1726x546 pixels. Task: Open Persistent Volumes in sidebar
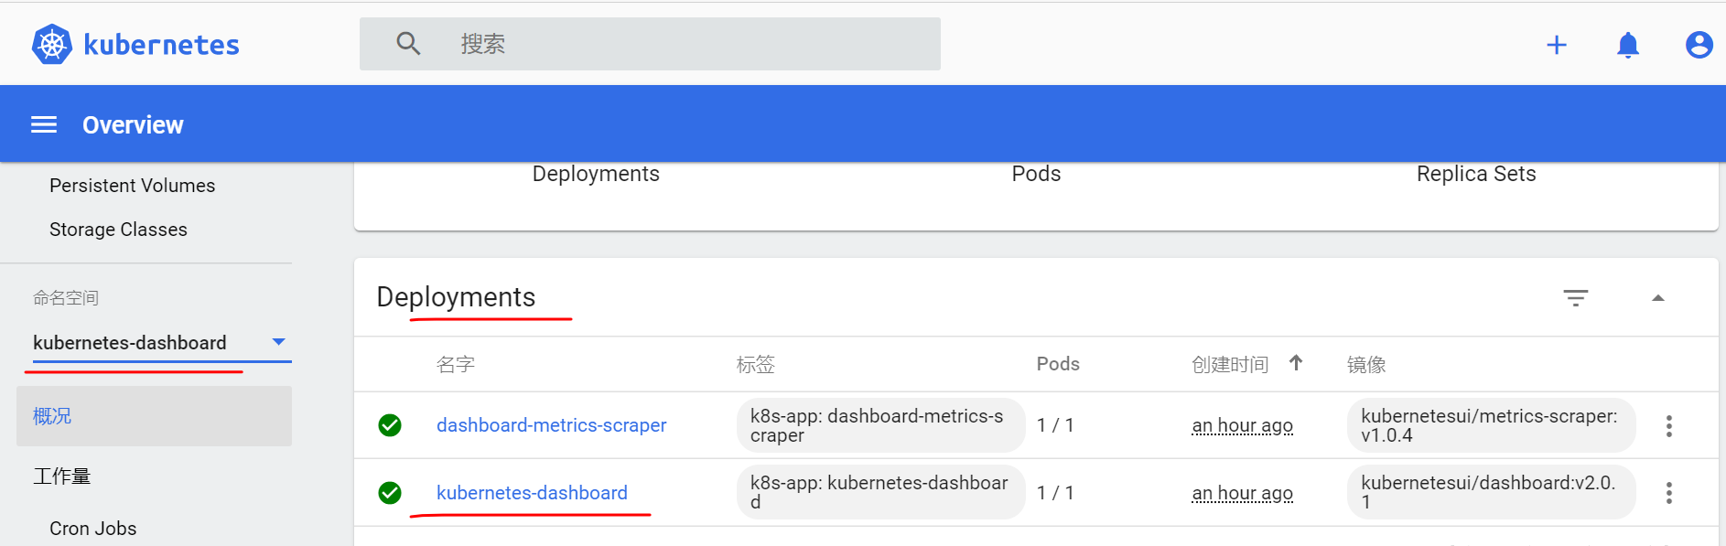(x=133, y=186)
